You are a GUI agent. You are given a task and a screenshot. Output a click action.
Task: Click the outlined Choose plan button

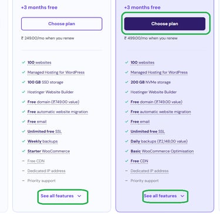(x=62, y=24)
